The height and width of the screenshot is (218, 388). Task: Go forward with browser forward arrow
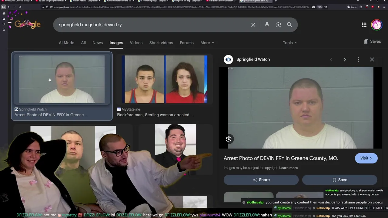pos(15,7)
